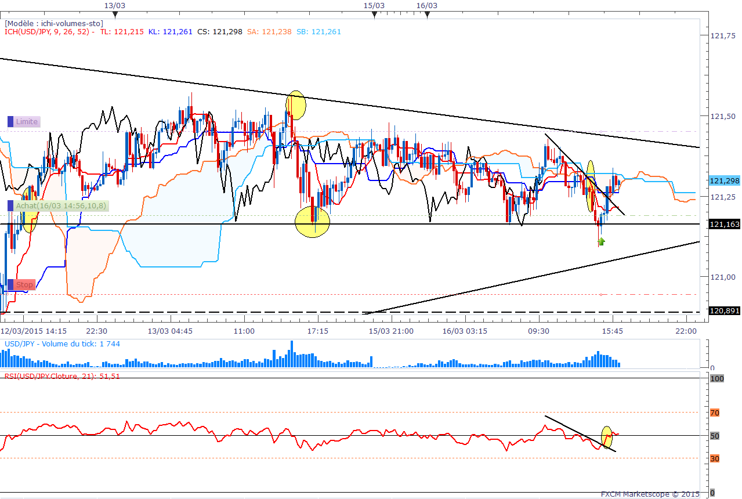Select the large yellow ellipse at support low
Screen dimensions: 742x499
click(312, 222)
